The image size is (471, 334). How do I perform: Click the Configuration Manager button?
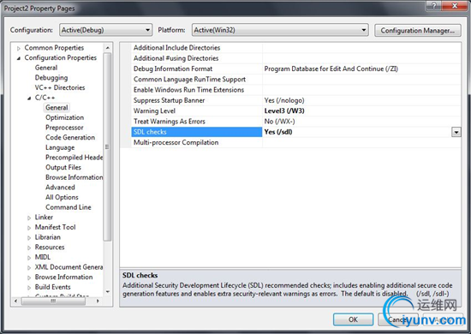[x=418, y=30]
